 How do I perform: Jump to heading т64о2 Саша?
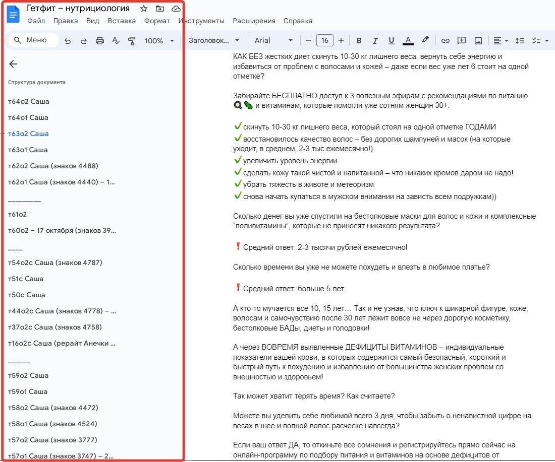coord(29,101)
